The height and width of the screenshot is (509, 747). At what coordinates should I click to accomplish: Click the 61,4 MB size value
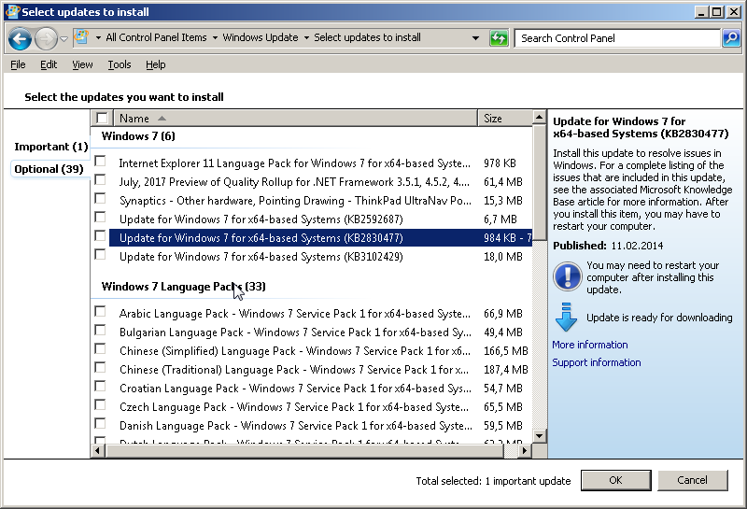503,181
